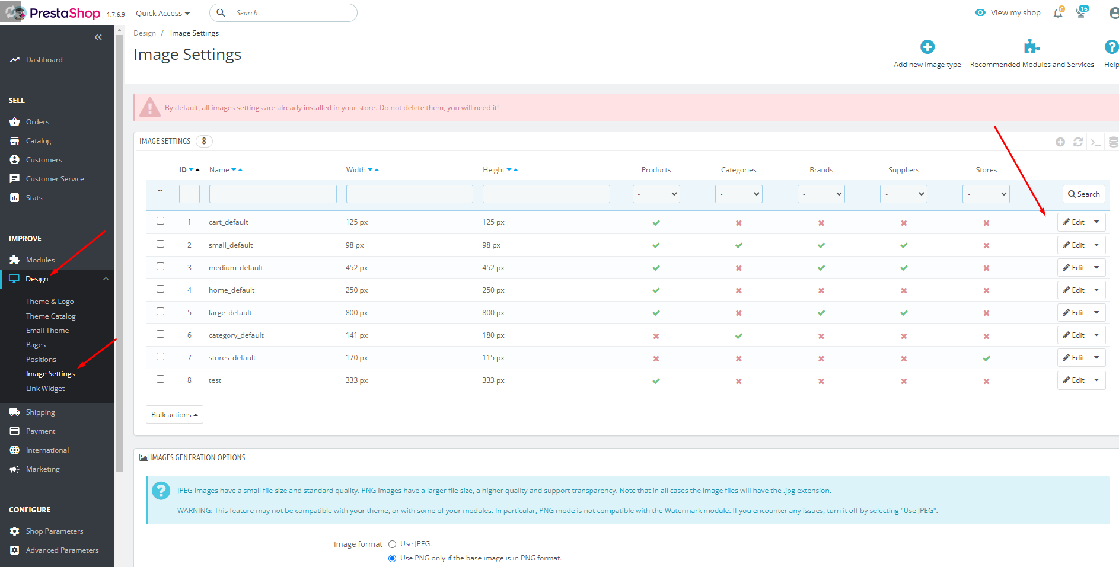Collapse the sidebar with double-chevron icon

tap(98, 37)
